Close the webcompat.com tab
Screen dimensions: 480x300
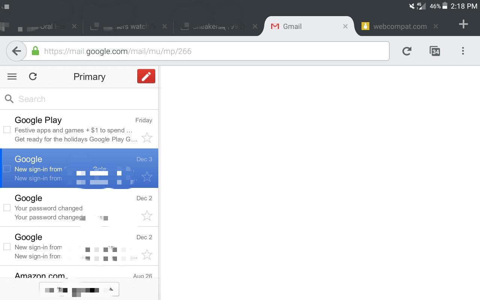click(435, 26)
